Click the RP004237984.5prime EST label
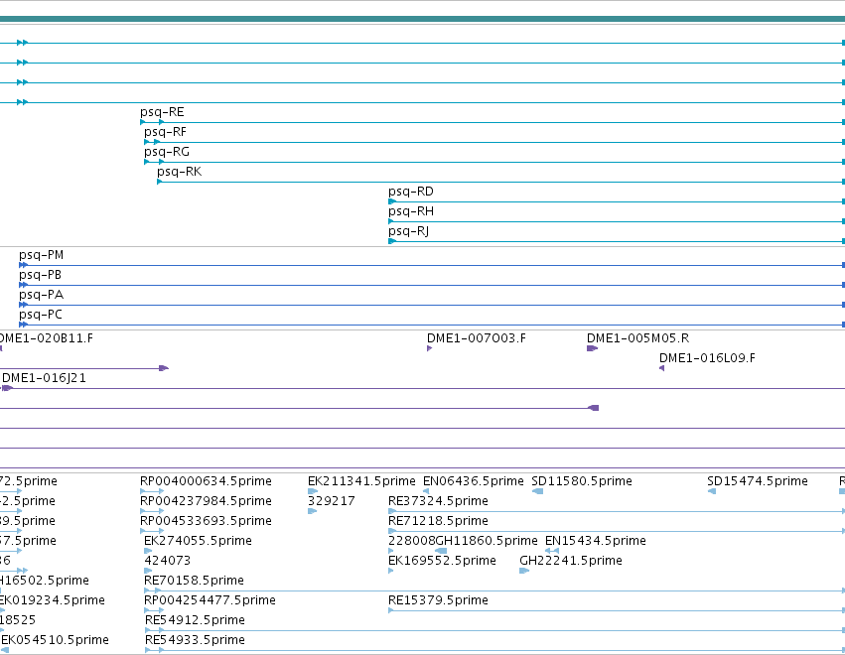Image resolution: width=845 pixels, height=655 pixels. pyautogui.click(x=206, y=501)
